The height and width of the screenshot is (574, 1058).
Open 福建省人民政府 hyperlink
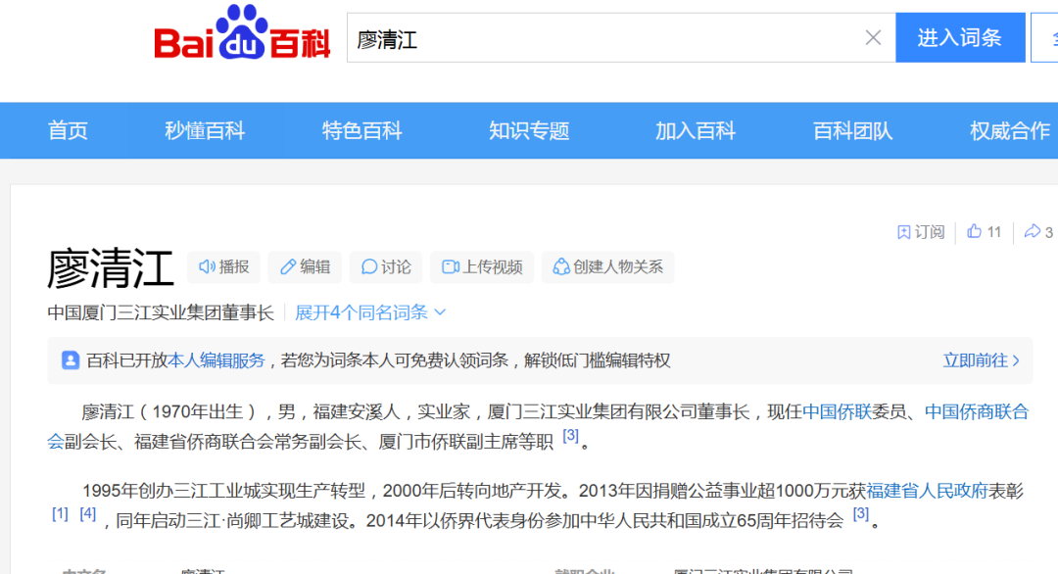(x=926, y=491)
